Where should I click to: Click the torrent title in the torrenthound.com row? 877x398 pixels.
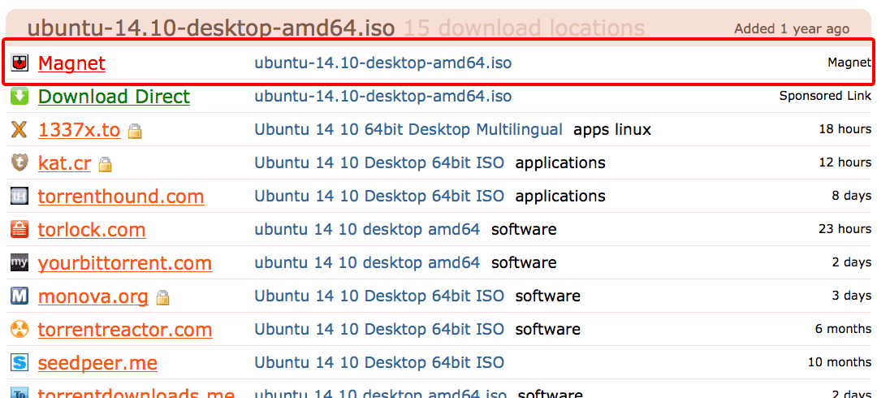coord(379,197)
